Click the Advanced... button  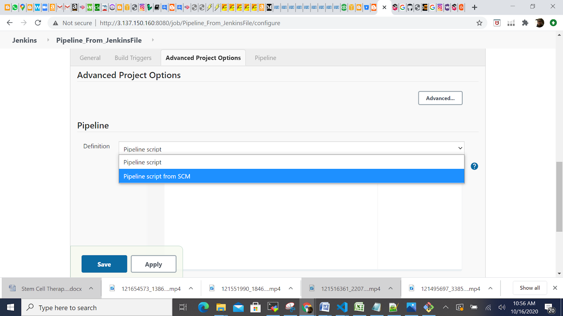440,98
